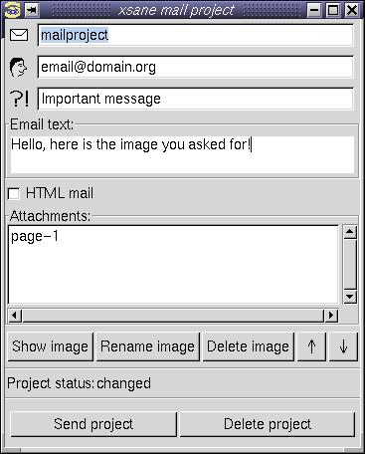This screenshot has height=454, width=365.
Task: Click the Rename image button
Action: (148, 346)
